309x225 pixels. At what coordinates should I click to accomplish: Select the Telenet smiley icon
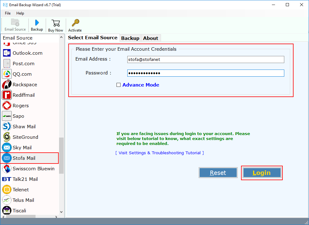click(7, 189)
